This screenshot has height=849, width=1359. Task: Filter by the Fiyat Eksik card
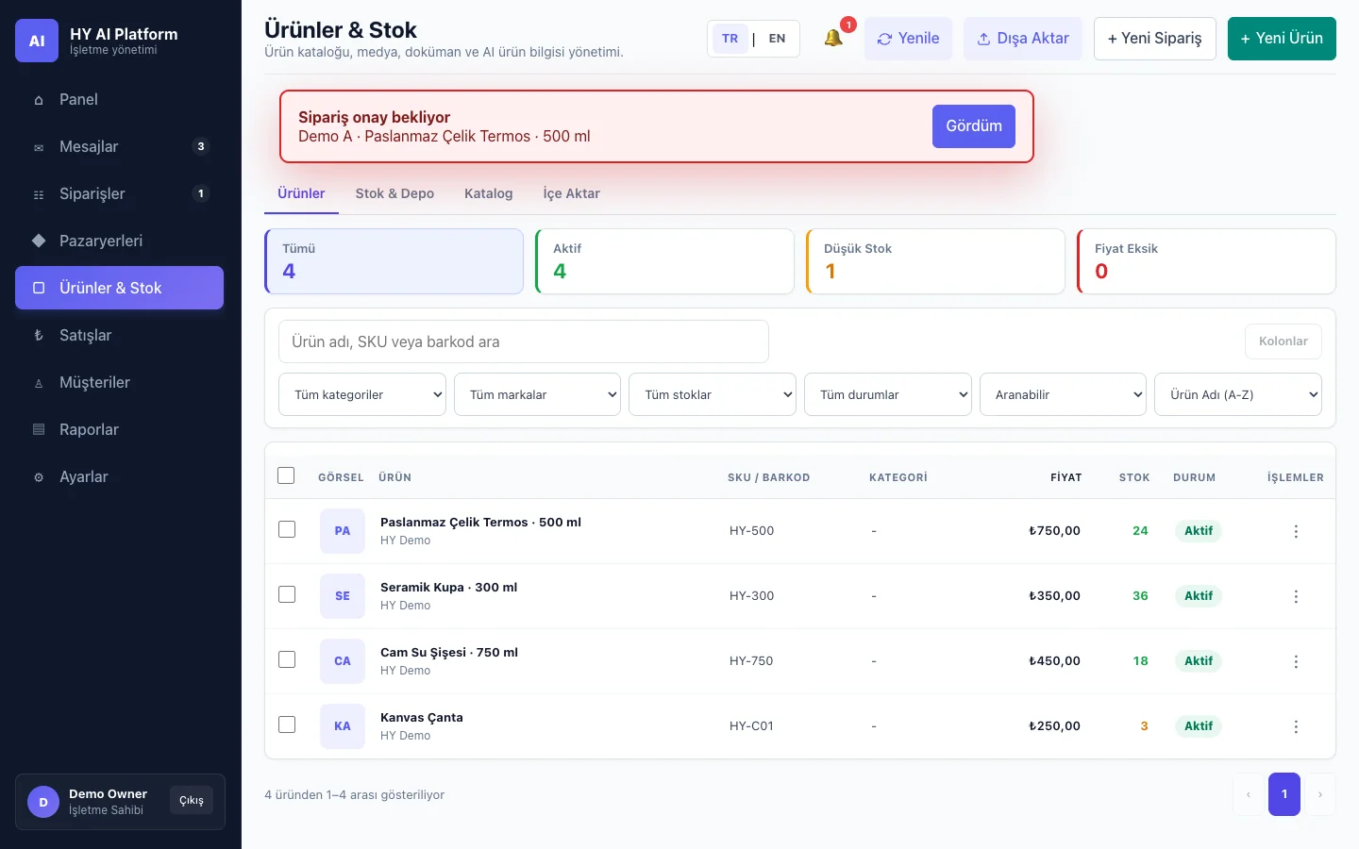[1206, 261]
